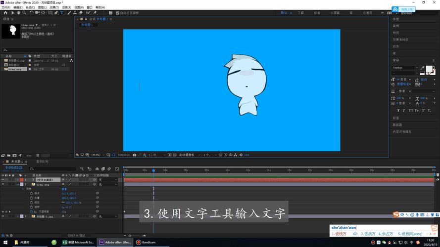This screenshot has height=247, width=440.
Task: Select the Rotation tool
Action: point(32,13)
